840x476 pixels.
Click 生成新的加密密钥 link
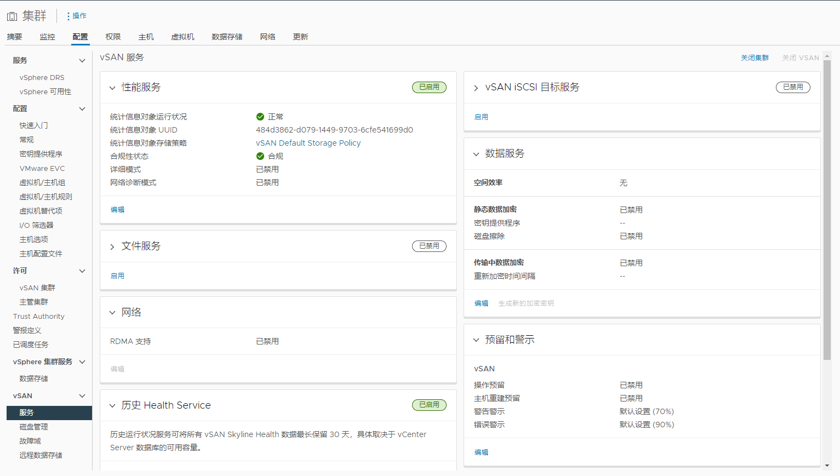(x=526, y=303)
